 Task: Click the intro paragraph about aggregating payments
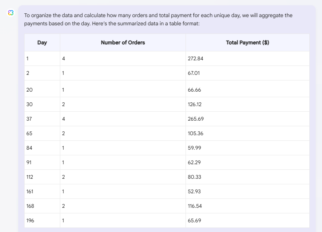(x=158, y=19)
